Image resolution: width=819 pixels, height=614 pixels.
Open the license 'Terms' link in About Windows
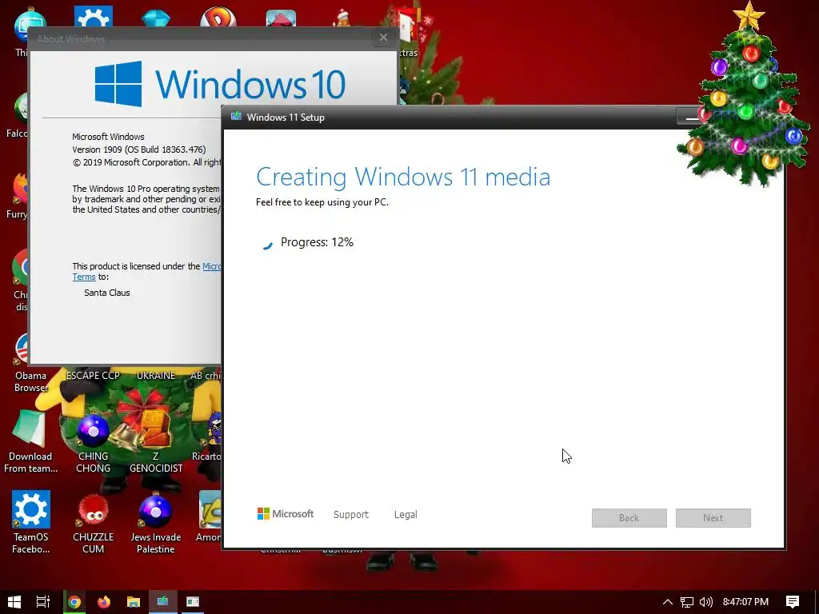tap(83, 277)
